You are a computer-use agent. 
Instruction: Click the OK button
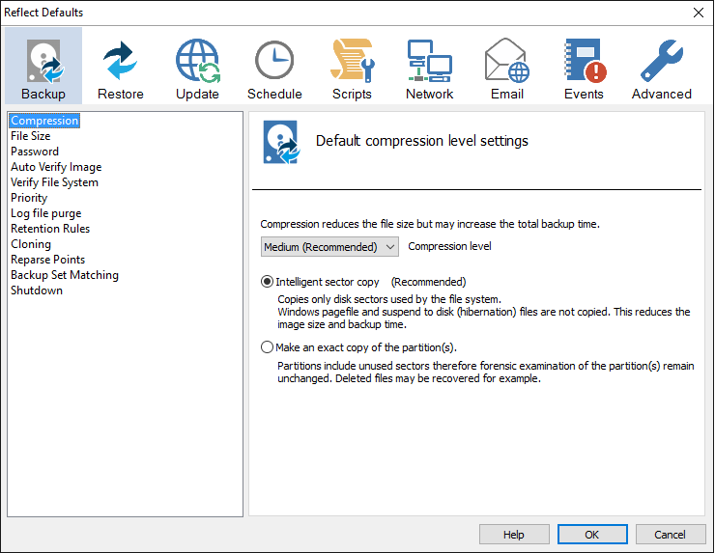tap(592, 535)
